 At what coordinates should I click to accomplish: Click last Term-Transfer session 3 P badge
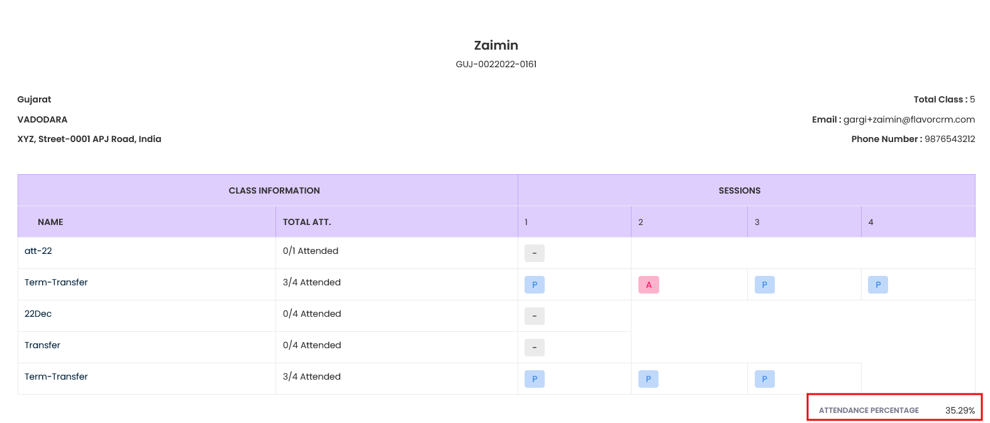point(765,379)
